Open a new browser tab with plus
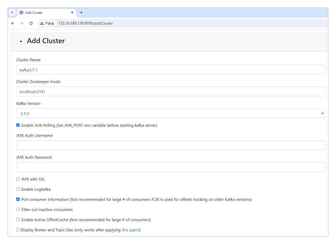Viewport: 336px width, 244px height. pyautogui.click(x=81, y=12)
